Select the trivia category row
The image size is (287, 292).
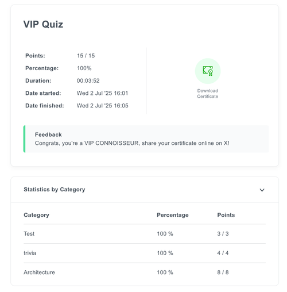pyautogui.click(x=145, y=253)
